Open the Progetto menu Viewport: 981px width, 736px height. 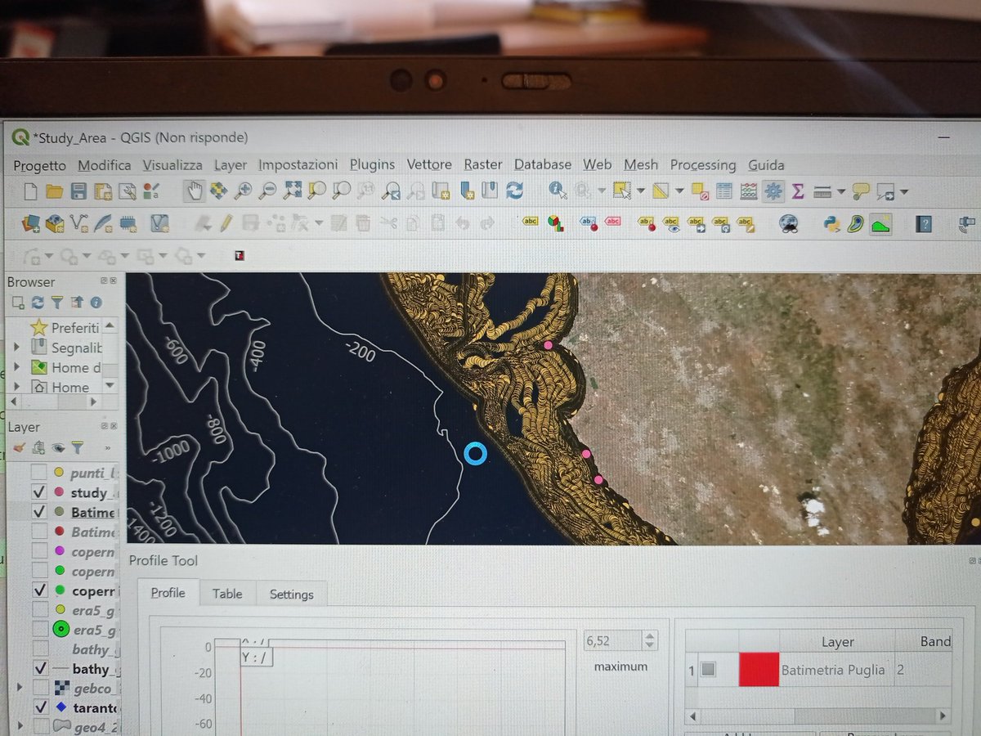coord(39,165)
